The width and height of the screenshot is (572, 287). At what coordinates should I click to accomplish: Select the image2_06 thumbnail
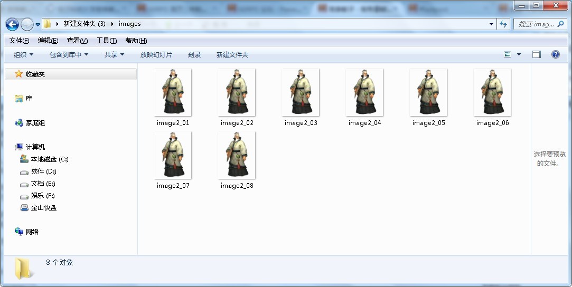492,92
